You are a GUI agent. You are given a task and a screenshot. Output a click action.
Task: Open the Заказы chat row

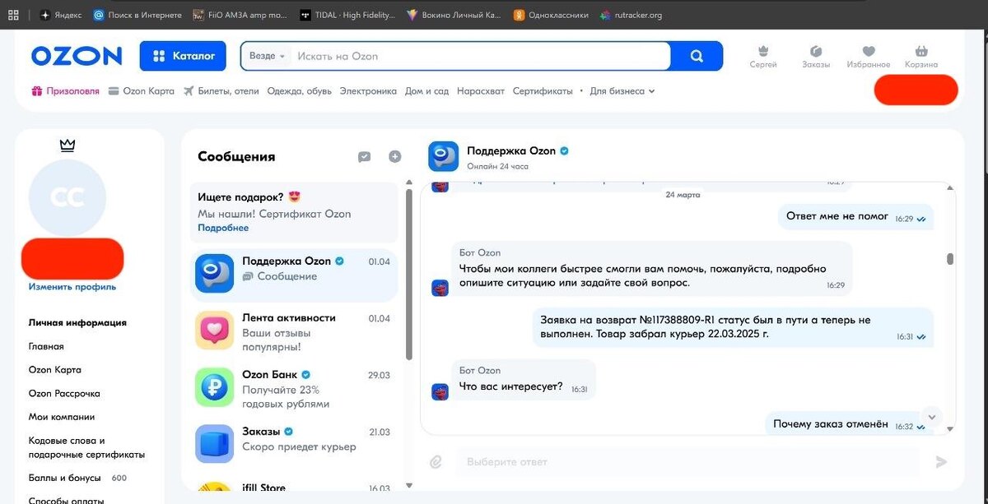pos(294,443)
